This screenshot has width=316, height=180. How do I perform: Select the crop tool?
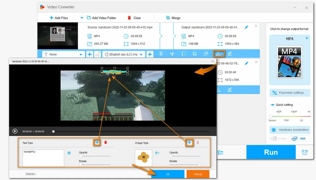[194, 54]
